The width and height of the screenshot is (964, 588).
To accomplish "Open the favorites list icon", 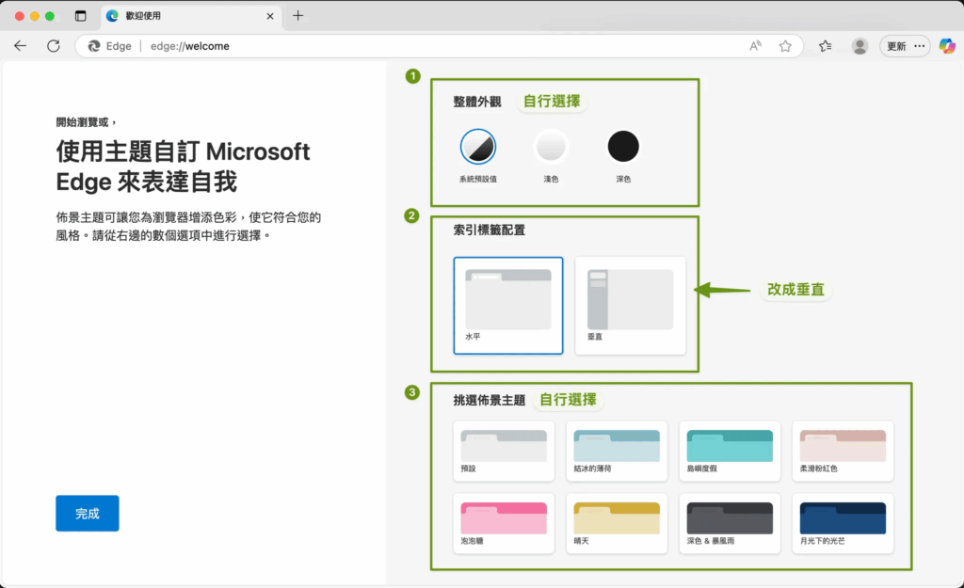I will tap(825, 46).
